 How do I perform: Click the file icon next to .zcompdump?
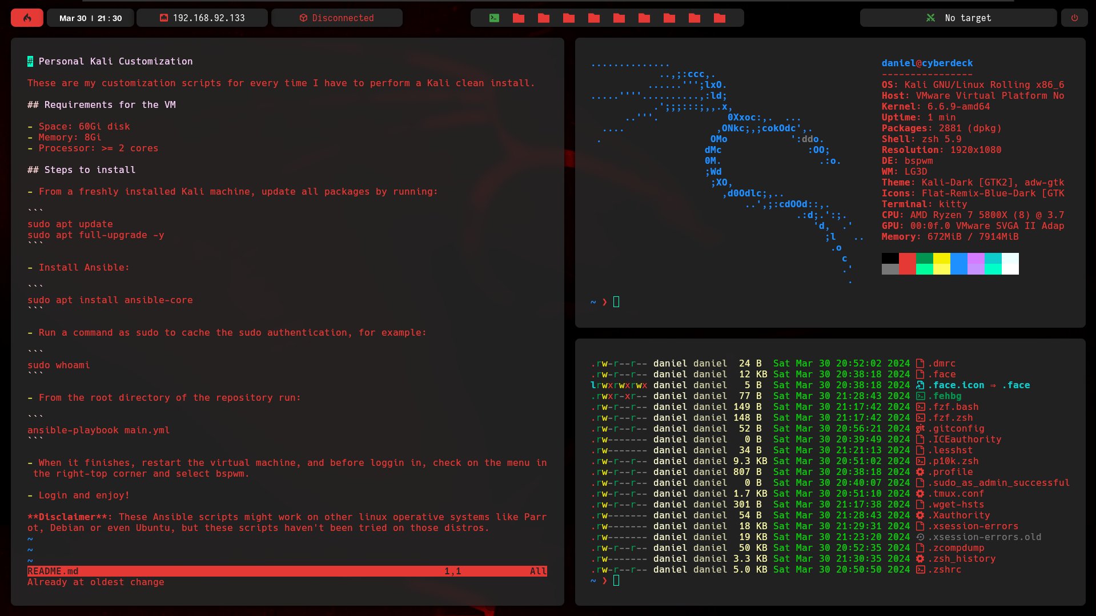coord(920,547)
